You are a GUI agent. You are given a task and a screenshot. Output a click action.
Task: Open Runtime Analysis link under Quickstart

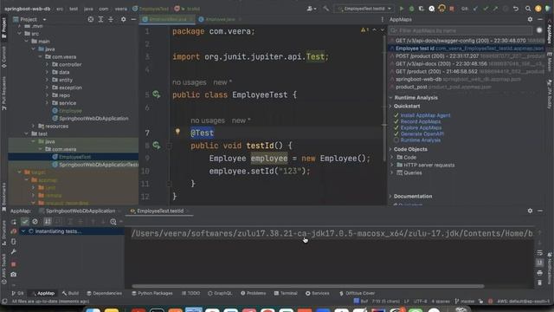pyautogui.click(x=421, y=140)
